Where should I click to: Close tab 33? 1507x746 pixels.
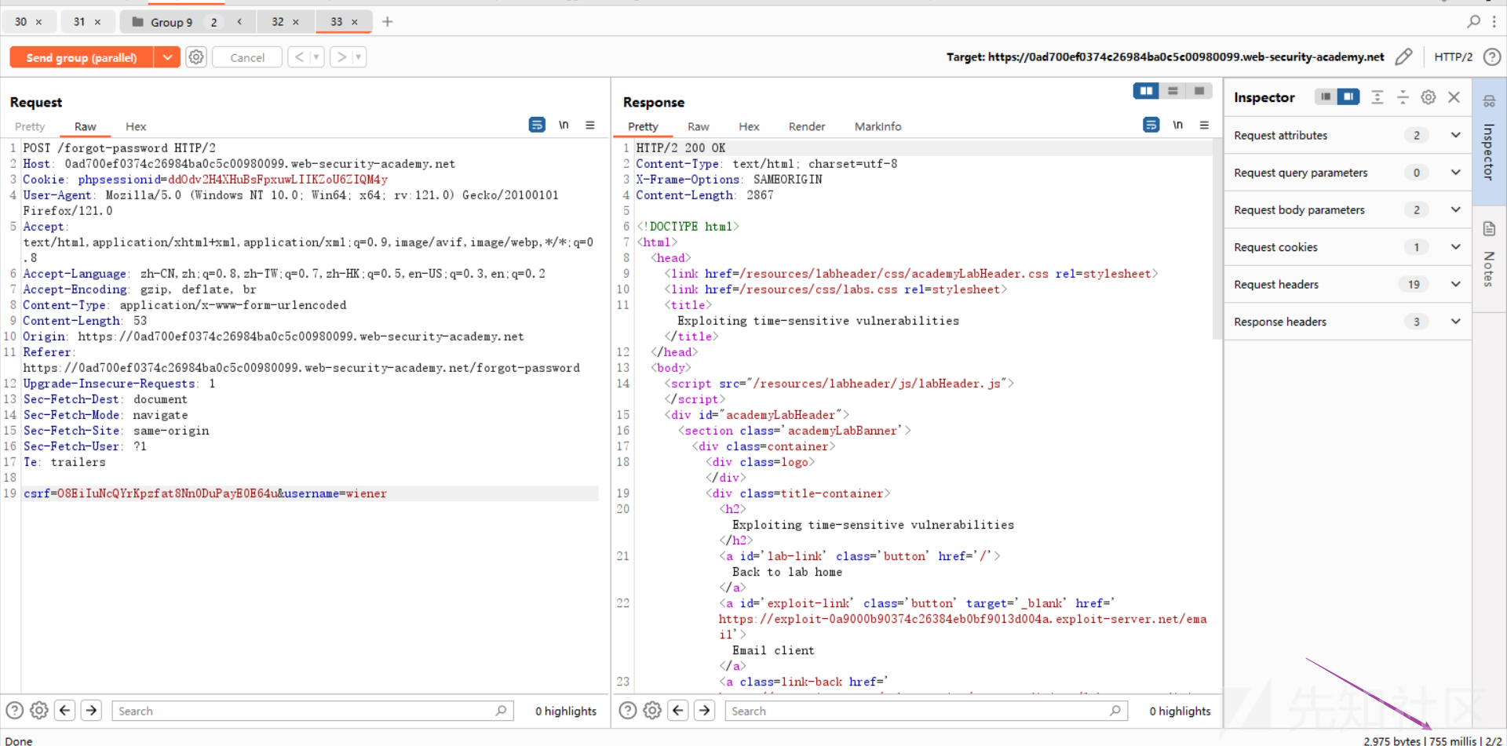click(355, 22)
